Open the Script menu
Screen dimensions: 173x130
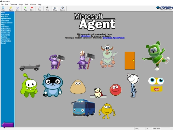click(21, 4)
